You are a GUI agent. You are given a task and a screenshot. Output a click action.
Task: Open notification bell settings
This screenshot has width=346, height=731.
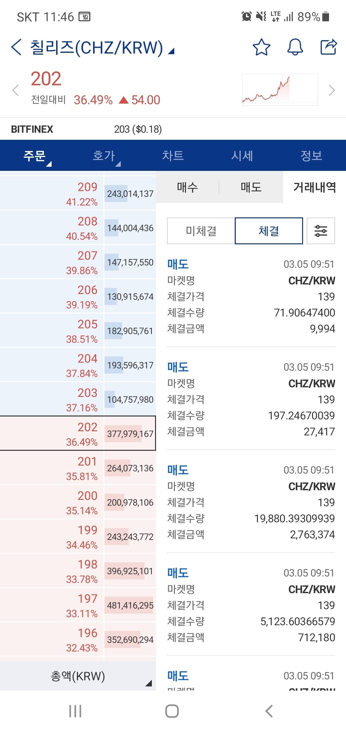(294, 47)
